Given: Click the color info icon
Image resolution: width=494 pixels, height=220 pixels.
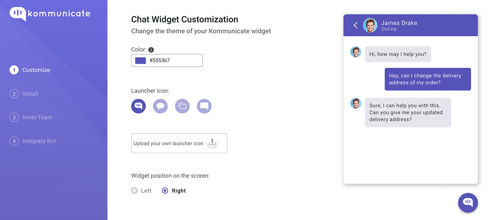Looking at the screenshot, I should [151, 50].
